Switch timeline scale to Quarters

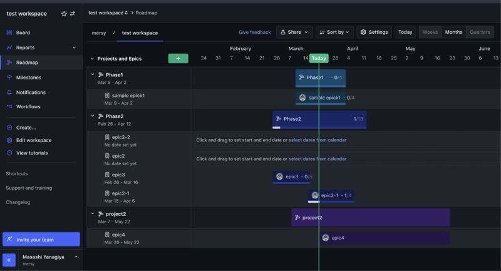click(480, 32)
